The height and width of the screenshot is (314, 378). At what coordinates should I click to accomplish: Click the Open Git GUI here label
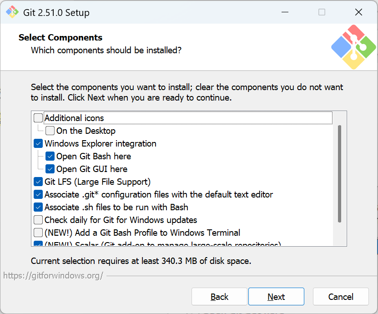(x=92, y=169)
